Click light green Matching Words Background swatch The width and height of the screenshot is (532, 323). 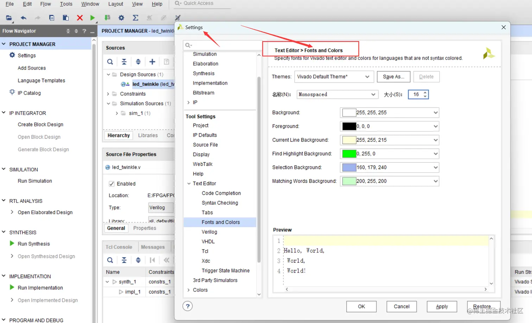(x=349, y=181)
